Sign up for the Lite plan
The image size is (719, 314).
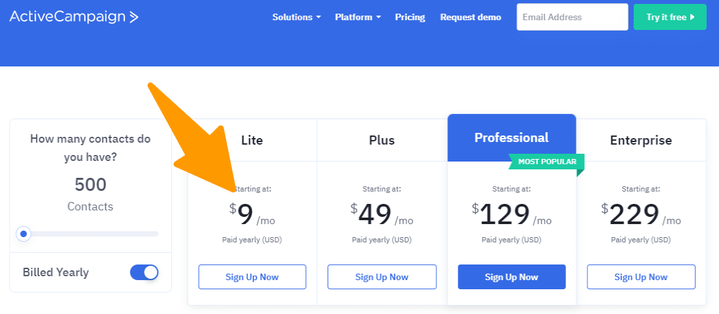point(252,277)
